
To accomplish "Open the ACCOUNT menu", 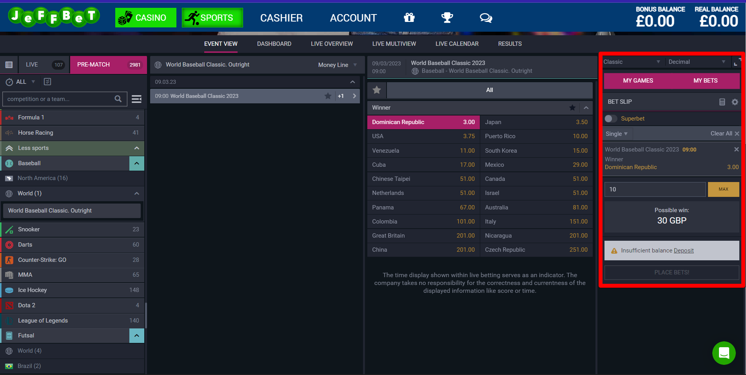I will pos(353,18).
